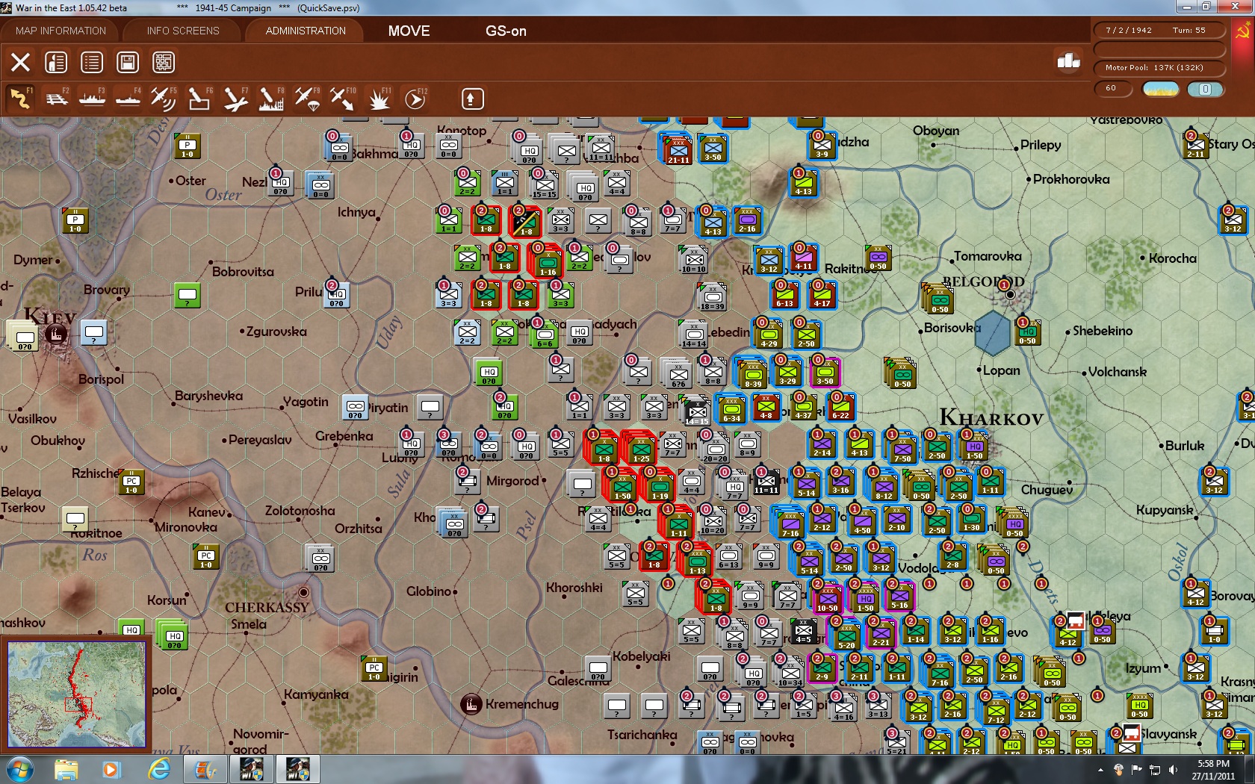The height and width of the screenshot is (784, 1255).
Task: Click the floppy disk Save Game icon
Action: (x=128, y=62)
